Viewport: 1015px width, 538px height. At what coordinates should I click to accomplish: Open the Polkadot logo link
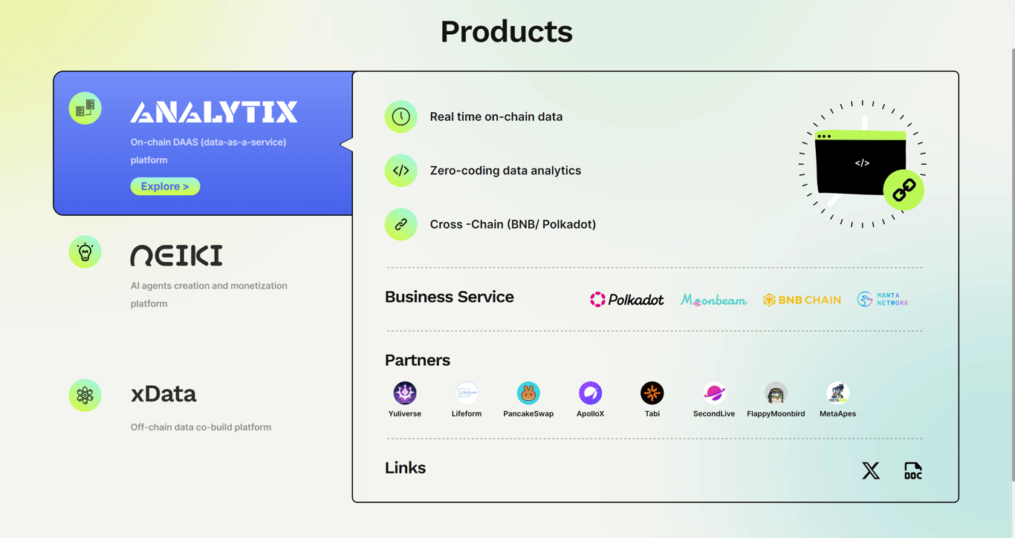click(626, 300)
